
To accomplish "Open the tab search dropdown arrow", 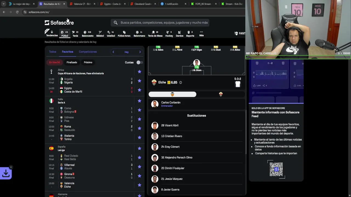I will click(4, 4).
